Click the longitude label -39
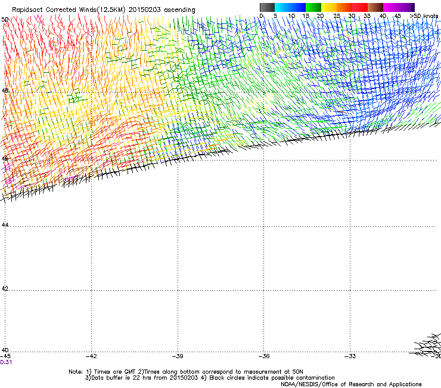441x388 pixels. (178, 356)
